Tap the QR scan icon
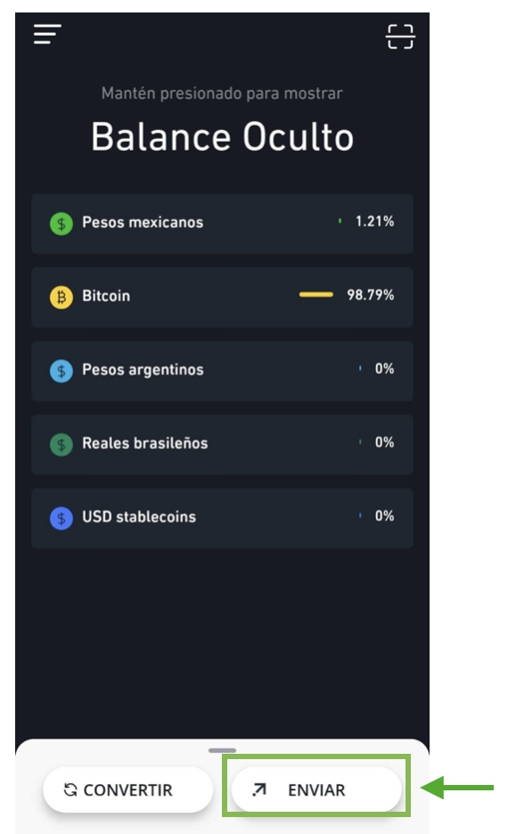Screen dimensions: 508x834 coord(400,37)
